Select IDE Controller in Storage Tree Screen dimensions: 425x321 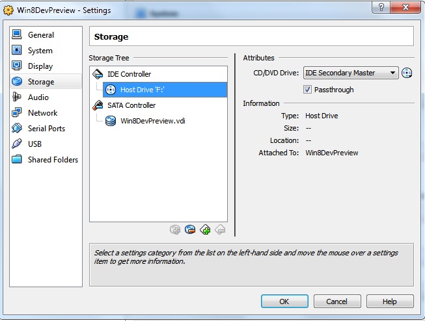point(129,74)
